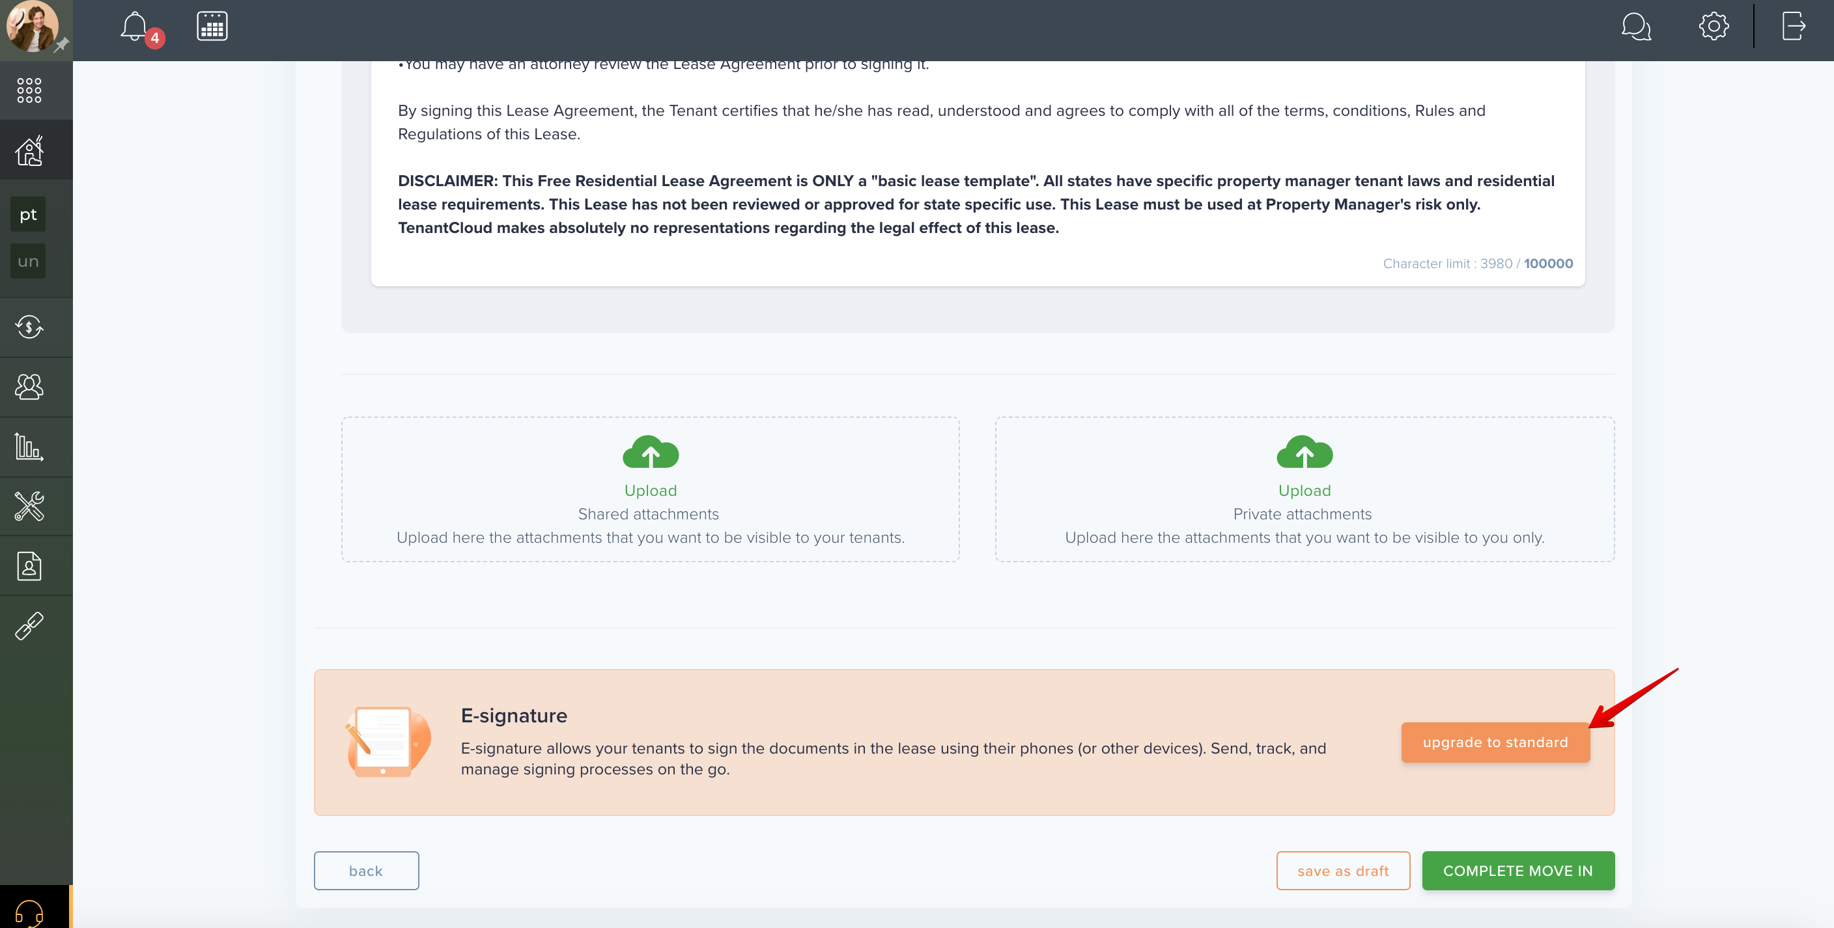Open the reports chart icon in sidebar
The image size is (1834, 928).
29,446
